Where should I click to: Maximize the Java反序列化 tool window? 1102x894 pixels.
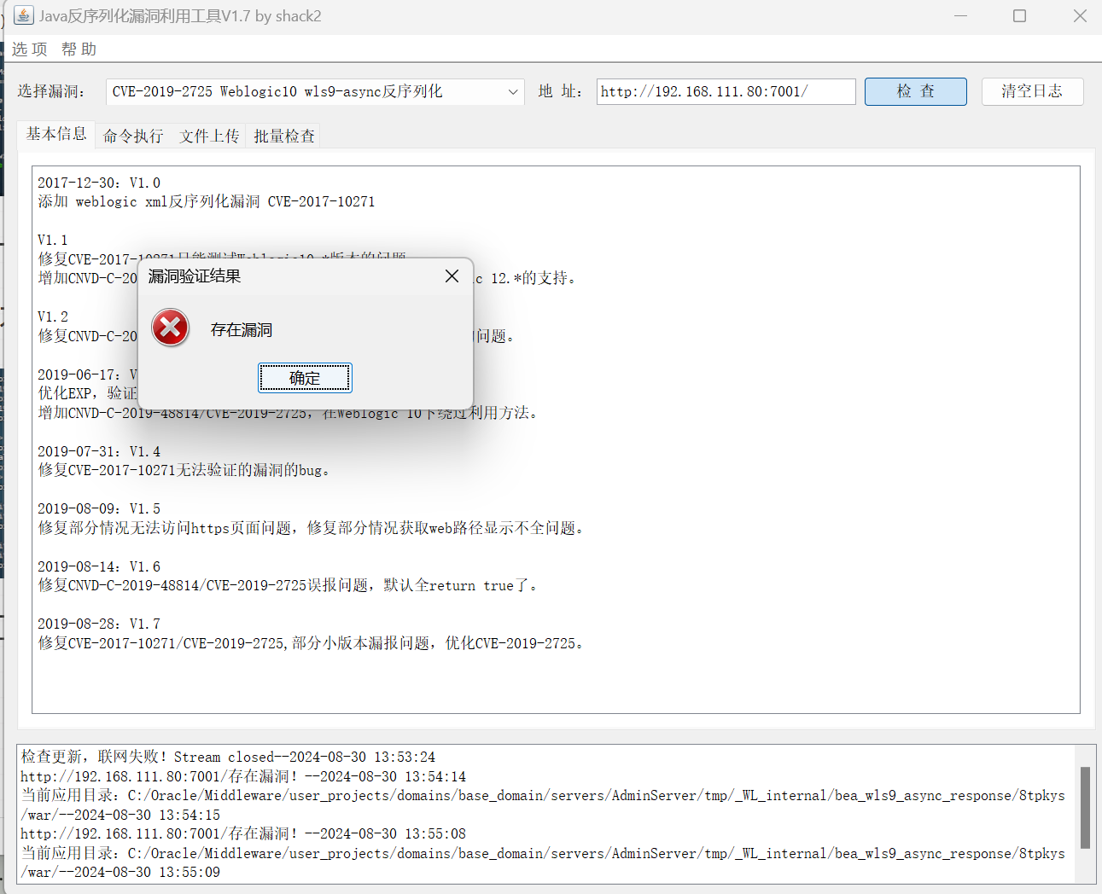coord(1019,16)
